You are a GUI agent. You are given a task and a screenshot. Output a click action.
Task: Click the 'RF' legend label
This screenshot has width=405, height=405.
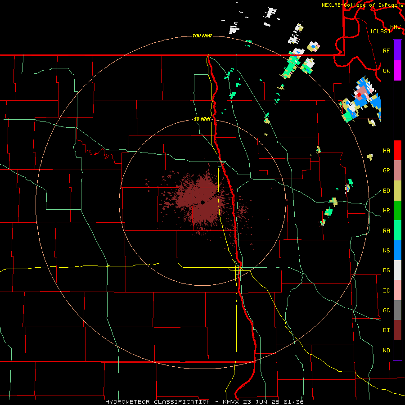(x=386, y=50)
